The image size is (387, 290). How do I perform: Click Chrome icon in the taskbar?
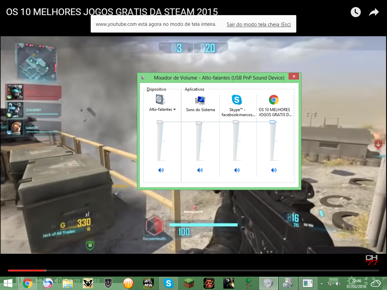click(28, 283)
